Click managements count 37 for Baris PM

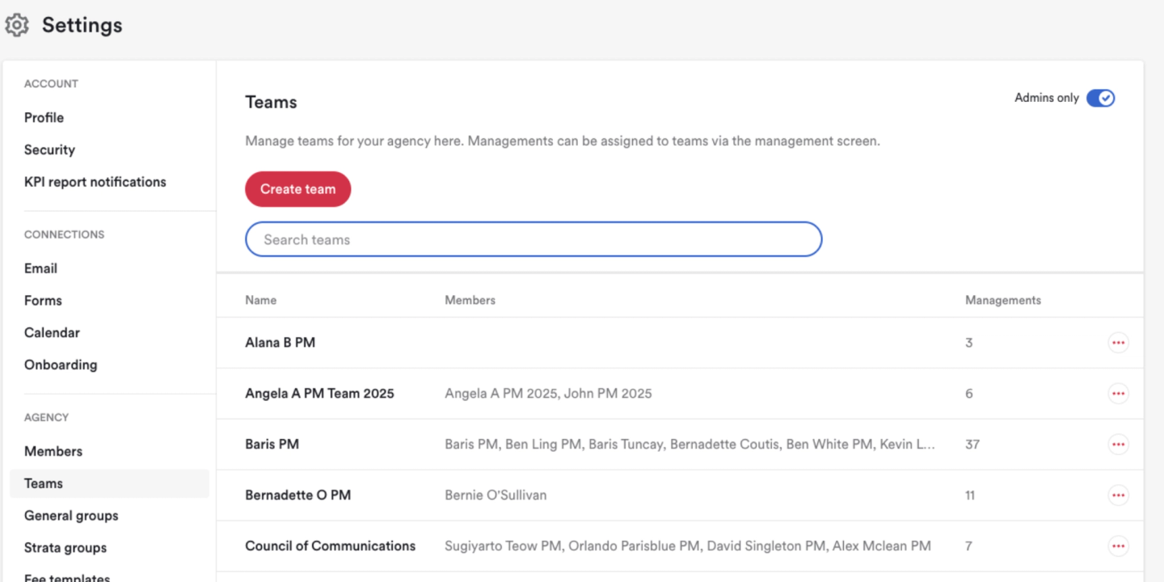click(x=972, y=445)
